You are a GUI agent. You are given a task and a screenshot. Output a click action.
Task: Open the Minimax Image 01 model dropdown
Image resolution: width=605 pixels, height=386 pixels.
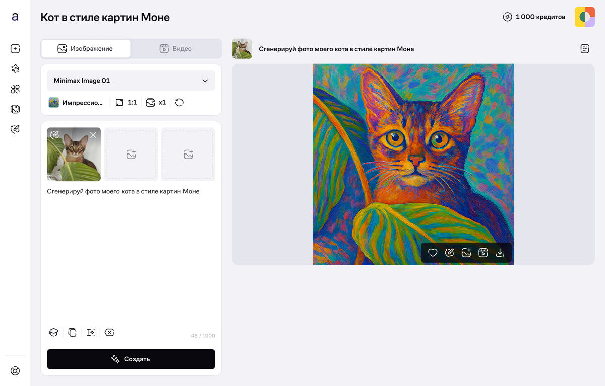tap(131, 81)
